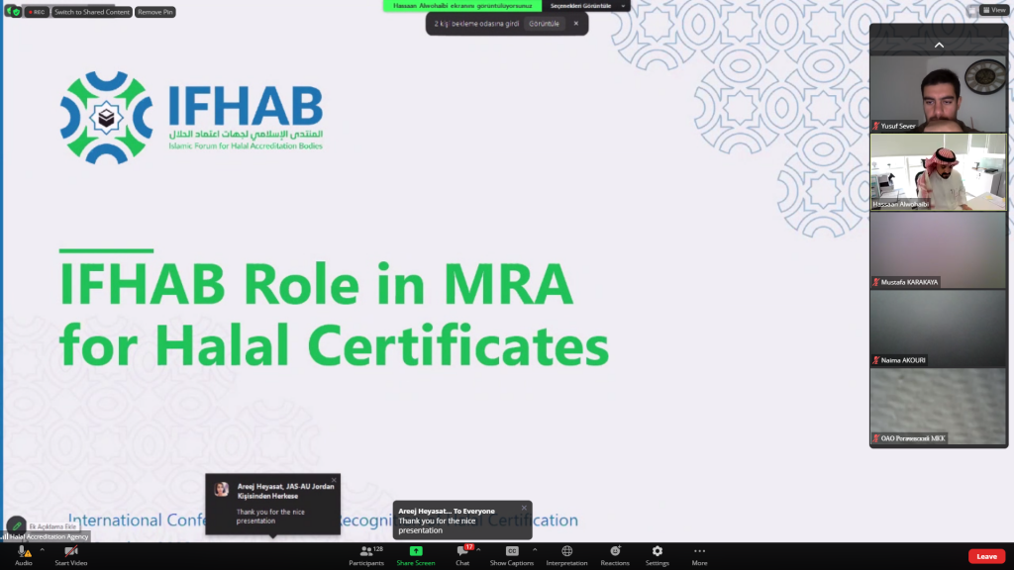Expand caption options caret beside Show Captions
This screenshot has width=1014, height=570.
(535, 550)
